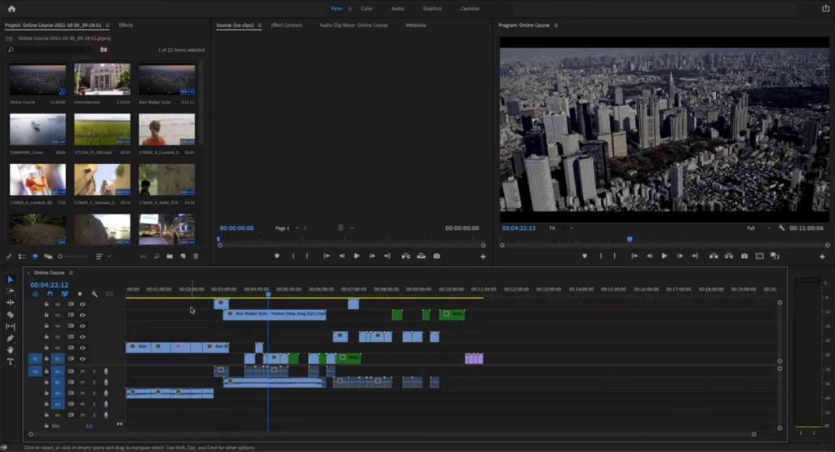Screen dimensions: 835x452
Task: Open Fit zoom level dropdown in Program monitor
Action: click(561, 228)
